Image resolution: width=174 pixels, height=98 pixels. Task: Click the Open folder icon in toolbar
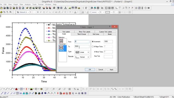coord(27,8)
